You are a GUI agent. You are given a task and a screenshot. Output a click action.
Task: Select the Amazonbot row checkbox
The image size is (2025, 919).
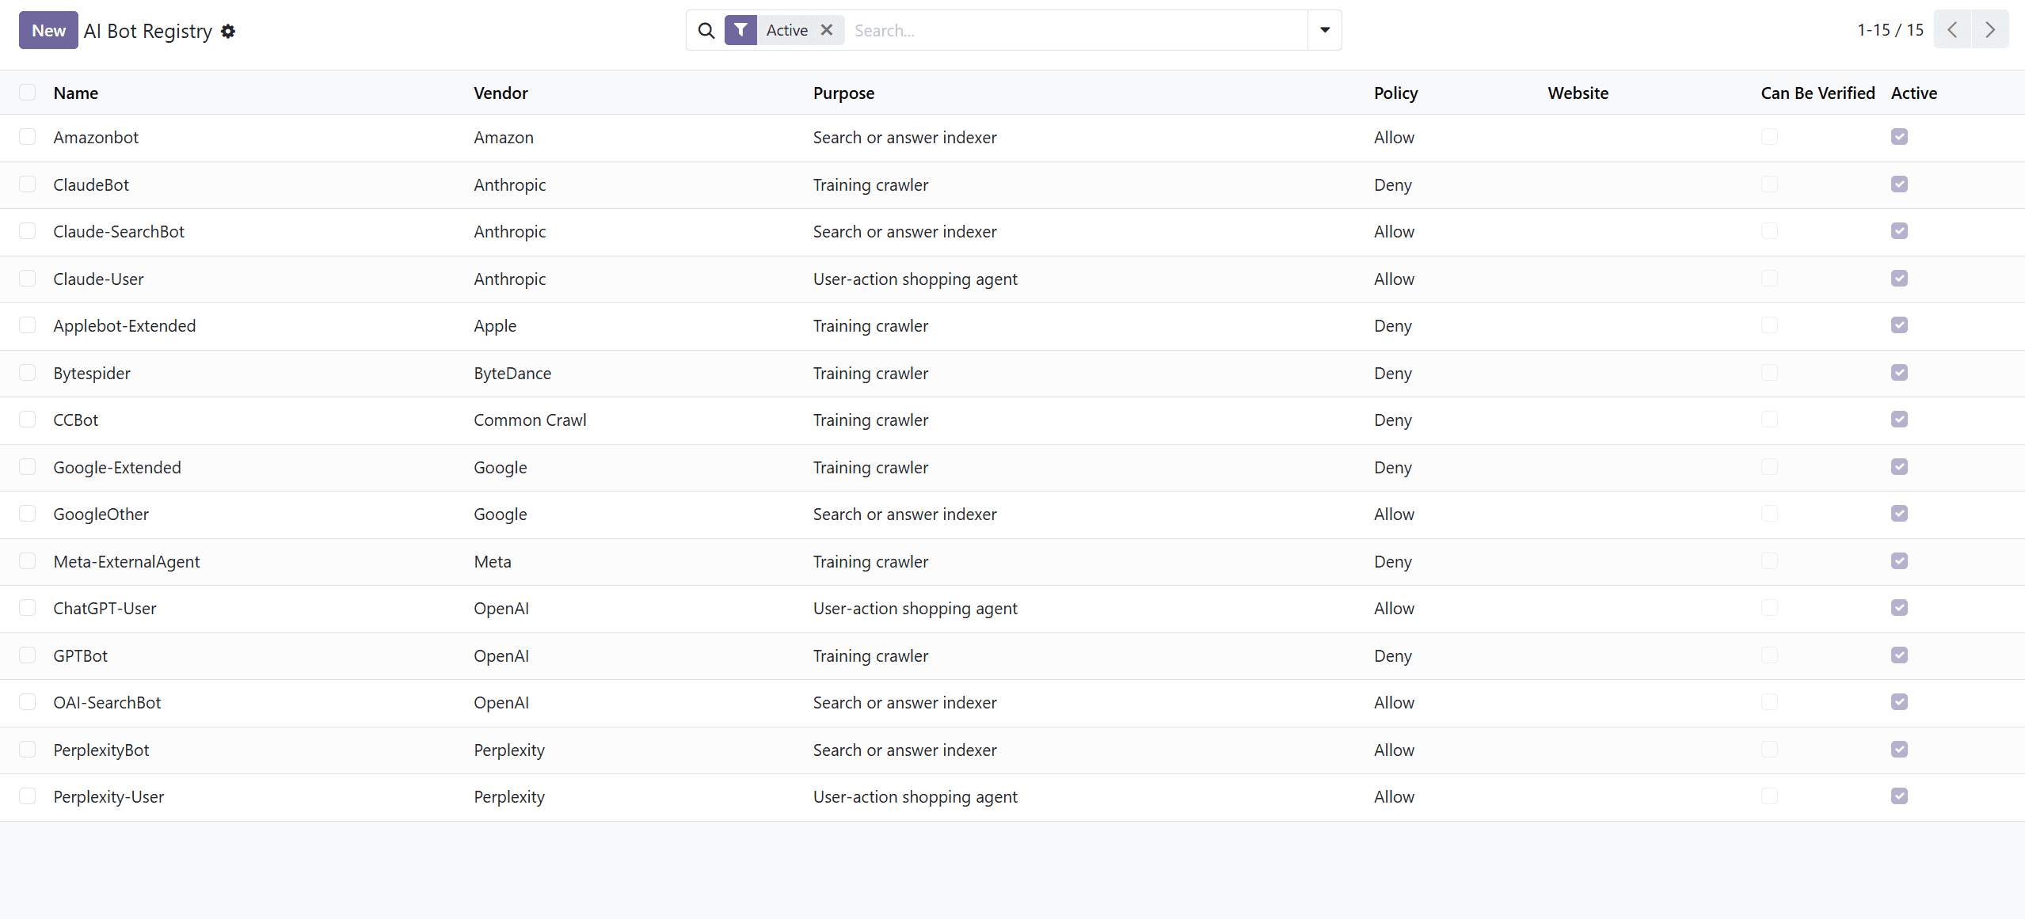[28, 137]
